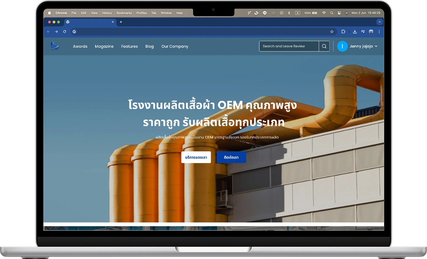This screenshot has width=427, height=259.
Task: Open the Wi-Fi menu in menu bar
Action: click(324, 13)
